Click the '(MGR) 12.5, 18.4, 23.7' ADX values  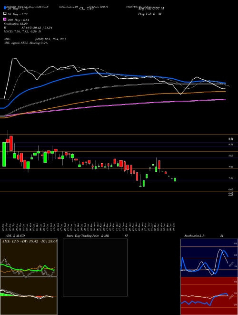[50, 39]
